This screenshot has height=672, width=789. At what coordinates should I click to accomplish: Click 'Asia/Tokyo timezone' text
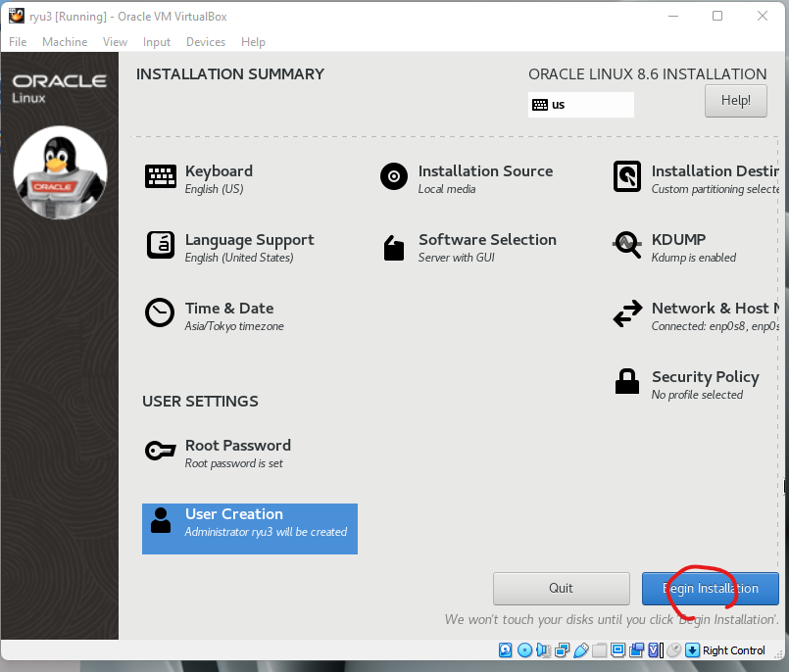coord(234,326)
